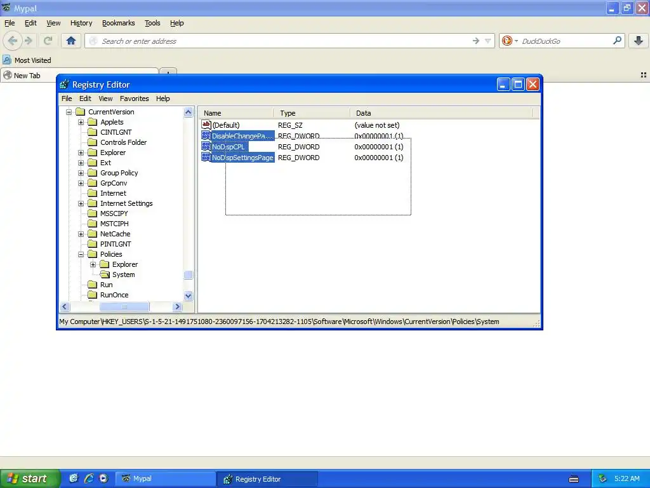650x488 pixels.
Task: Reload the page in Mypal
Action: point(48,41)
